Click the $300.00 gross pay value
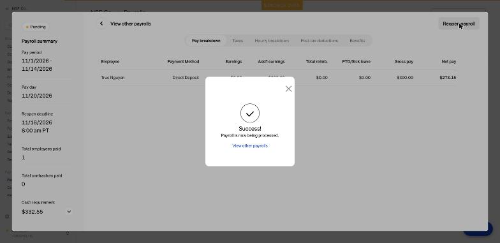 tap(405, 78)
